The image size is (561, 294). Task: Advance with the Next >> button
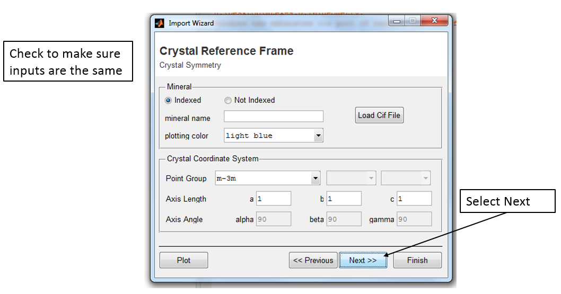click(363, 260)
